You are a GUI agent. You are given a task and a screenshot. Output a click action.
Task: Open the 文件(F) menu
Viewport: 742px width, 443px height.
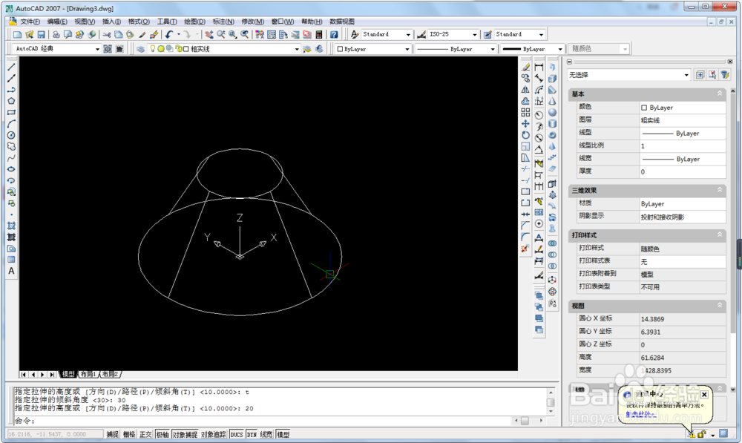(30, 22)
